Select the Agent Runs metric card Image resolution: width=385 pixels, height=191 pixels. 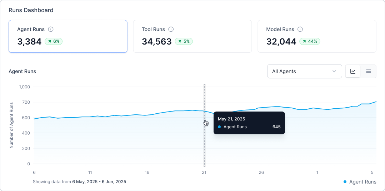[68, 36]
